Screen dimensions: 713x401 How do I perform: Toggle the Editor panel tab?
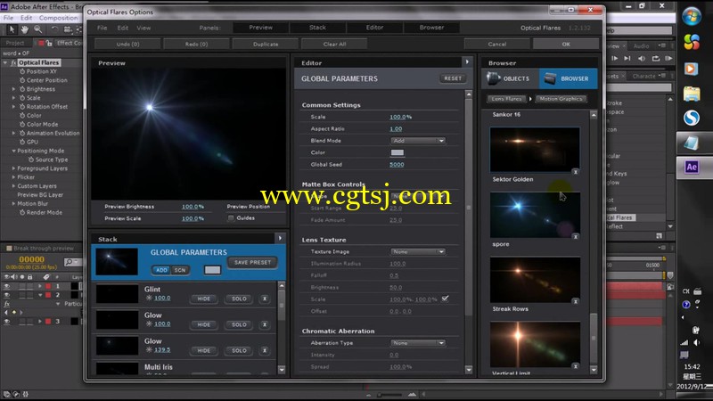click(x=374, y=28)
